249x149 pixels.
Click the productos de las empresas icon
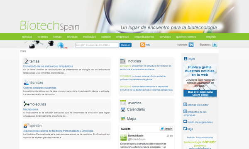[185, 111]
